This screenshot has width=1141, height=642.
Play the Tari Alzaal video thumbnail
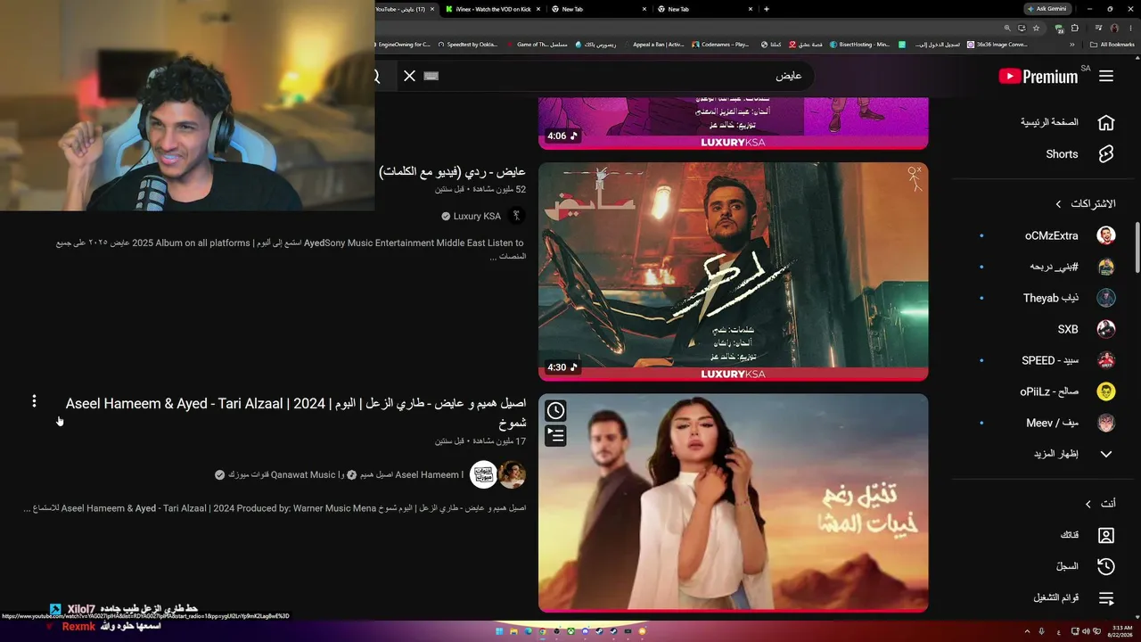733,503
